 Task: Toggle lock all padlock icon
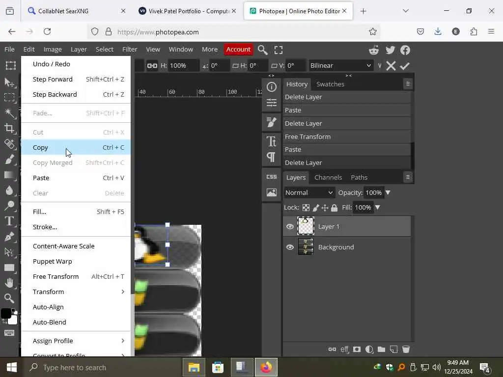[334, 208]
